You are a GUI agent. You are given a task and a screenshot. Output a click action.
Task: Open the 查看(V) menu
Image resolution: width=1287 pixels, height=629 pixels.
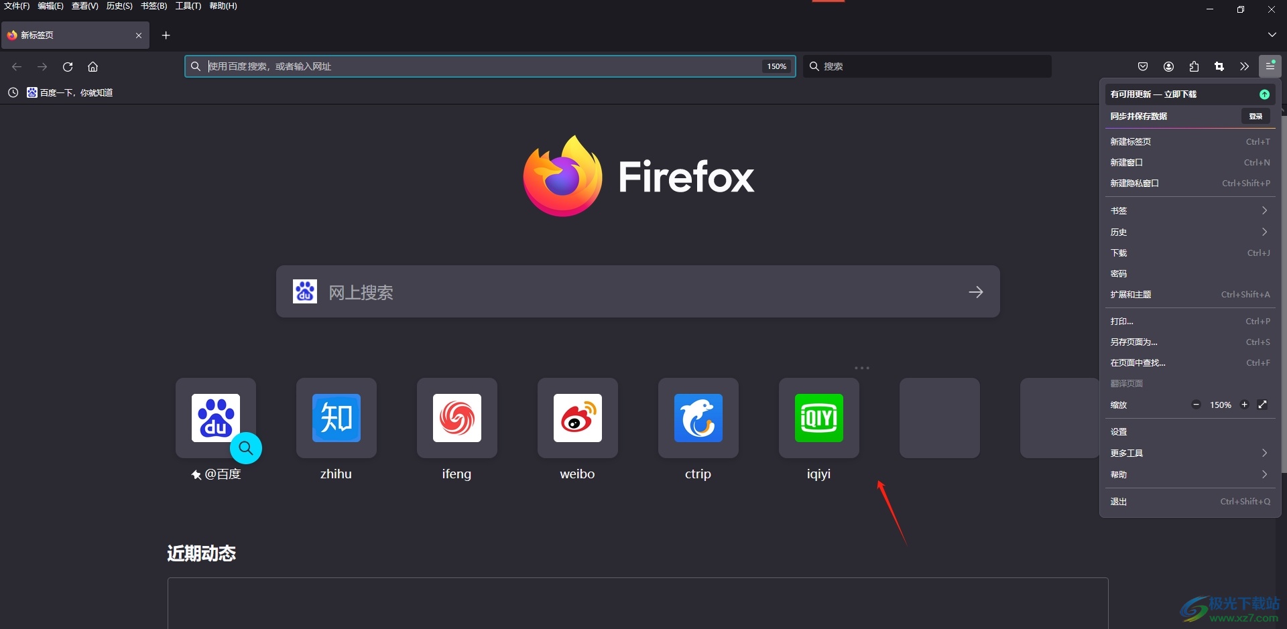click(85, 6)
